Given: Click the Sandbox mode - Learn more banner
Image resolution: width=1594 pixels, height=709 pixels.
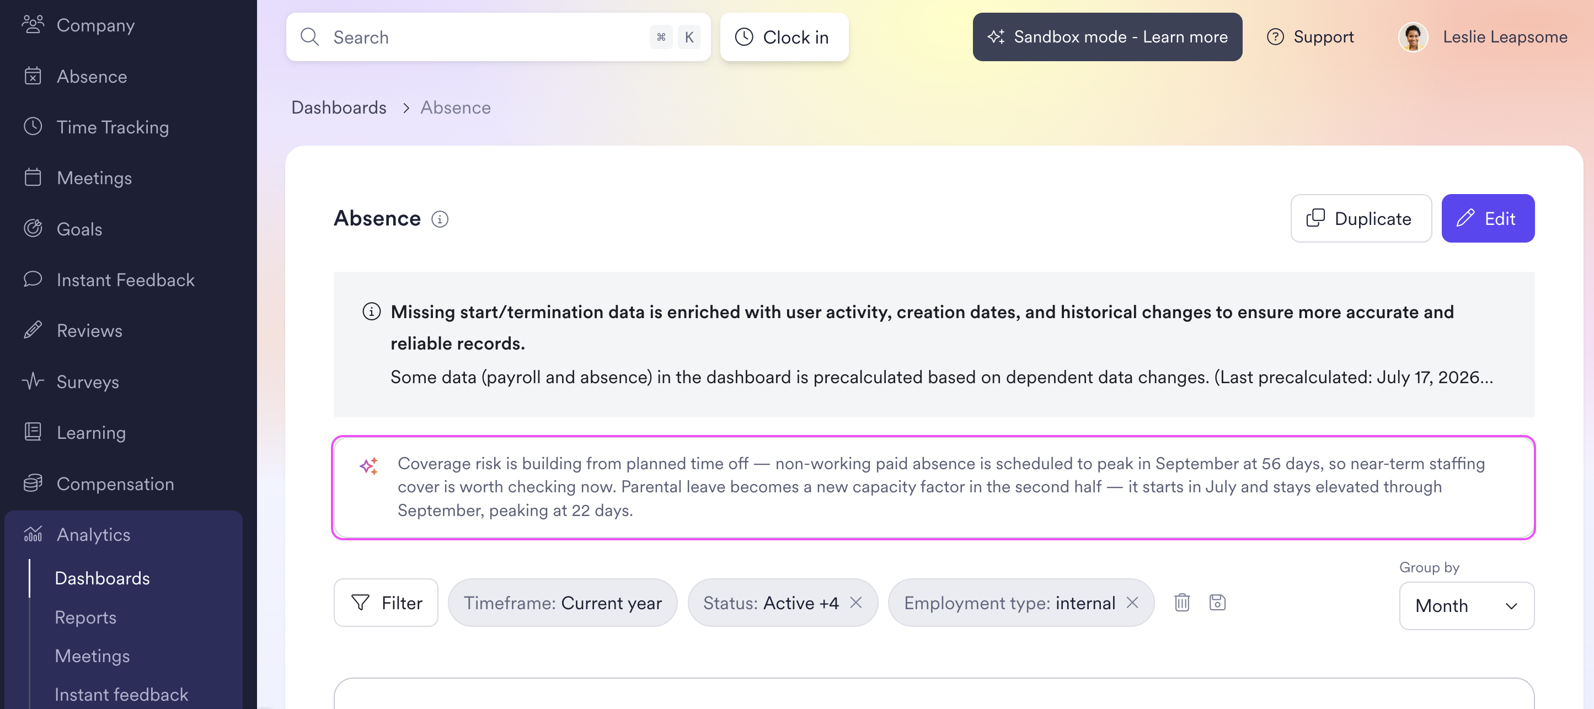Looking at the screenshot, I should 1107,37.
